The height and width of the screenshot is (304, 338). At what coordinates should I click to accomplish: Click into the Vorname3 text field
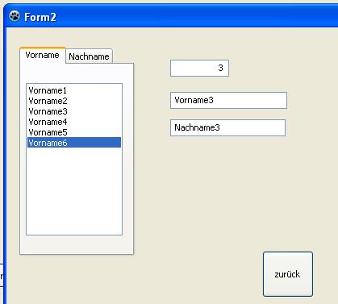(x=228, y=100)
